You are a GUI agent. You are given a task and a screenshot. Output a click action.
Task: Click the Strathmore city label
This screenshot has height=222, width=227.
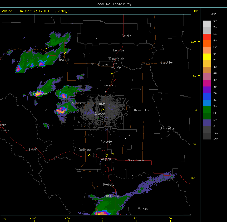pos(136,160)
